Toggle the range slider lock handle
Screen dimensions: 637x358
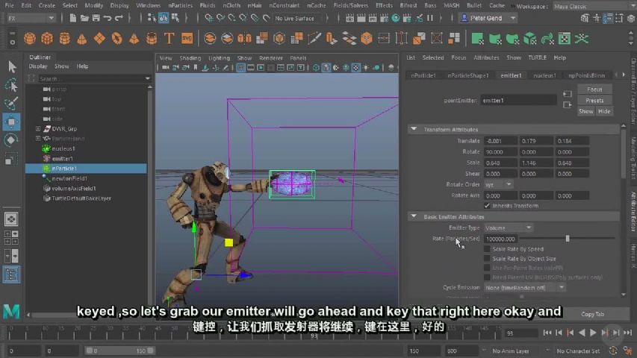click(150, 351)
